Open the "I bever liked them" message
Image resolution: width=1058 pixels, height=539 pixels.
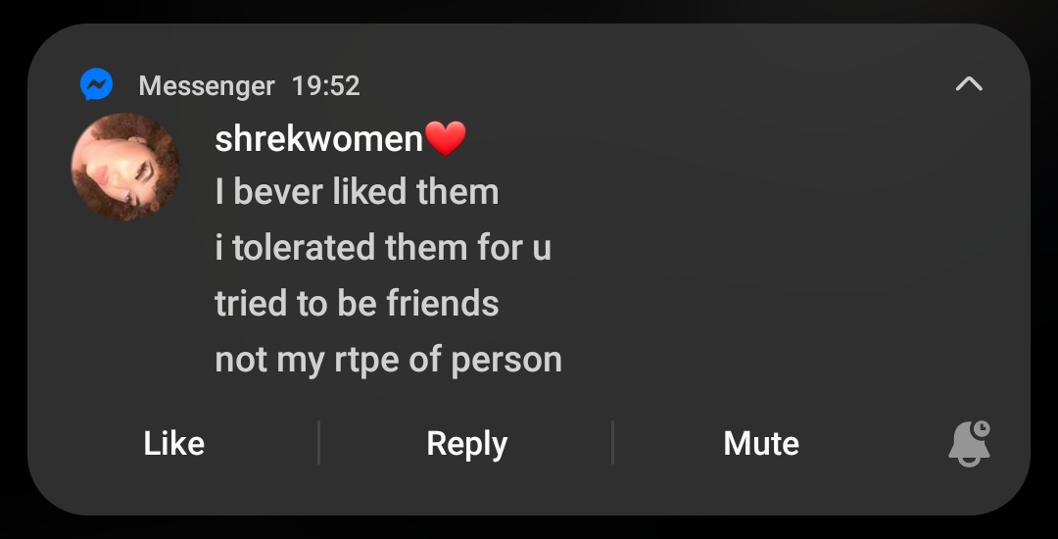[357, 192]
